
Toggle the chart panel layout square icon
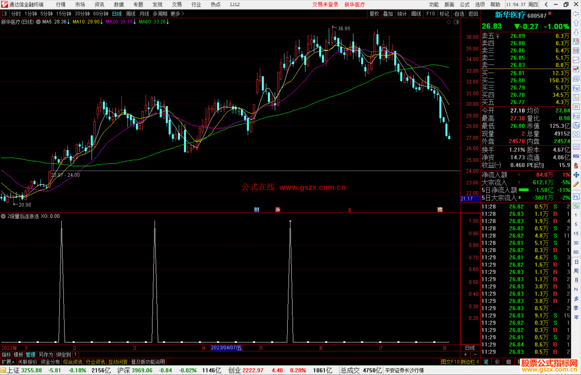pyautogui.click(x=456, y=22)
